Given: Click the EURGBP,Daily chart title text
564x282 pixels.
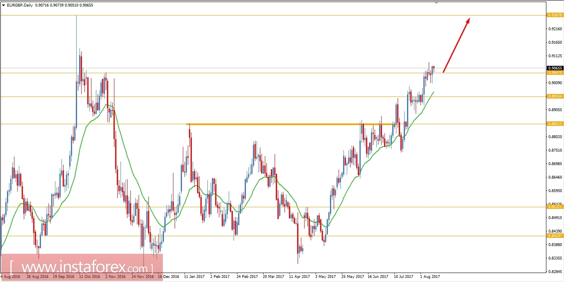Looking at the screenshot, I should tap(19, 5).
